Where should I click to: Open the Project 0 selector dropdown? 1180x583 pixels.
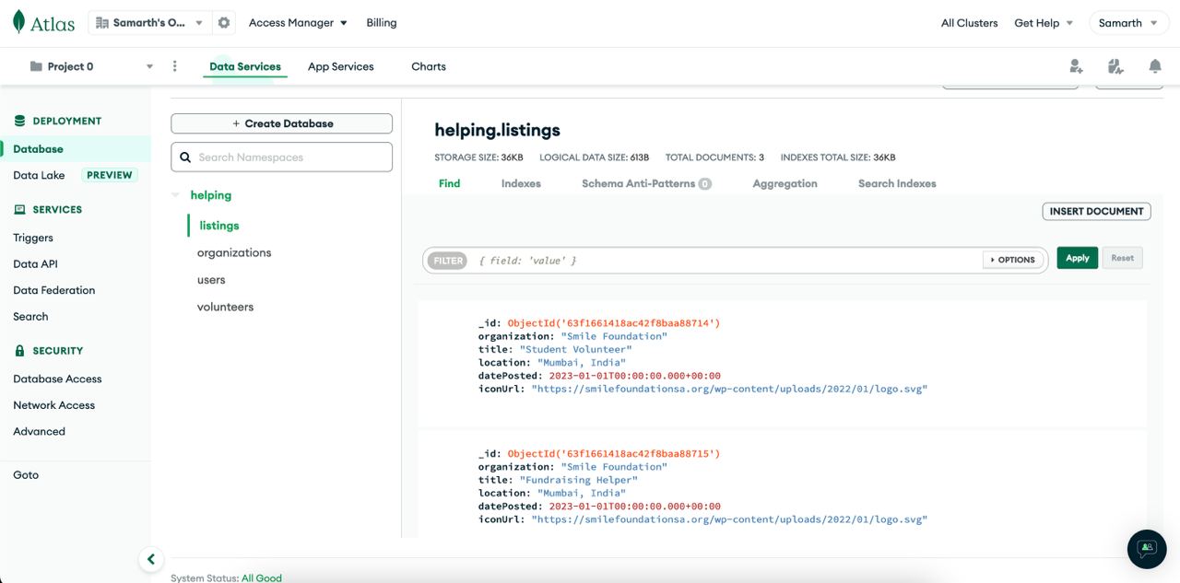[x=90, y=66]
